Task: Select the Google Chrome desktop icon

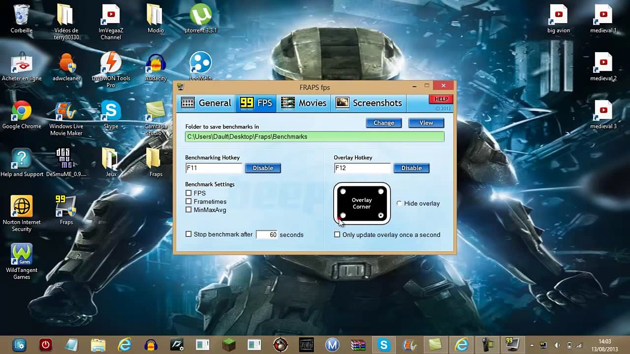Action: tap(22, 115)
